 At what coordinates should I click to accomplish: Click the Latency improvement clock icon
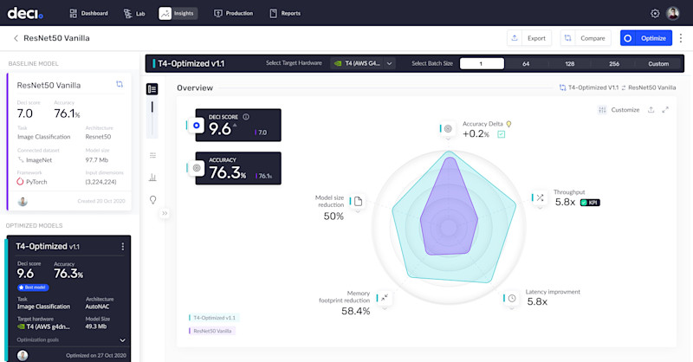tap(512, 299)
